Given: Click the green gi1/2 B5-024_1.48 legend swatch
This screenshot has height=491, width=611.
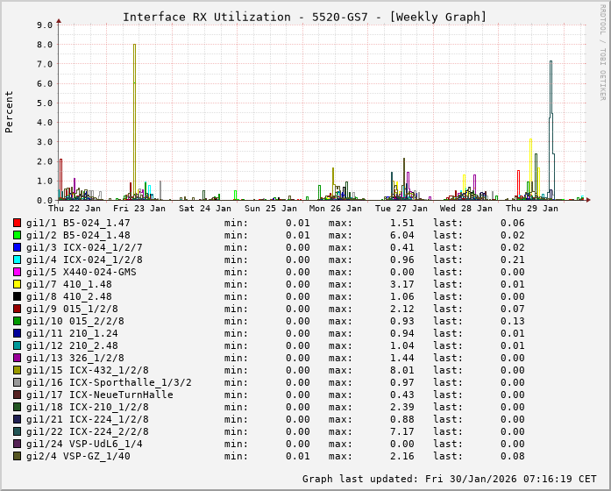Looking at the screenshot, I should coord(17,235).
